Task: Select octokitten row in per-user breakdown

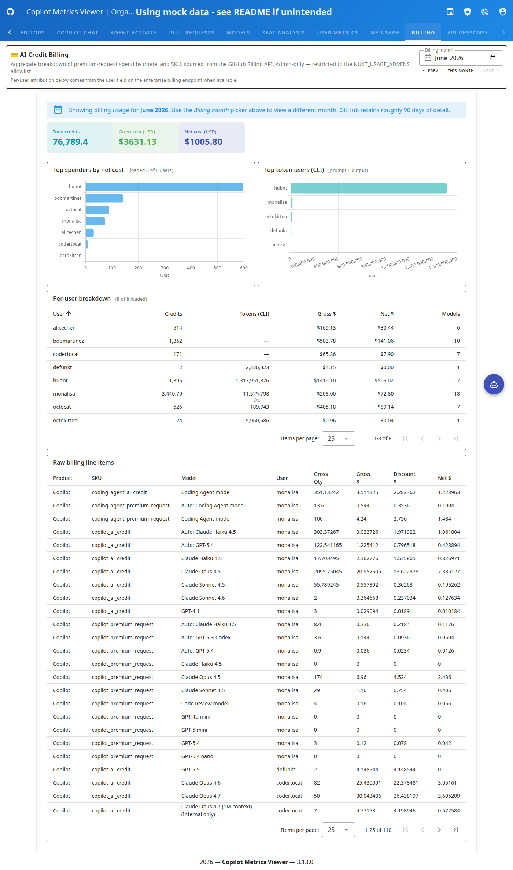Action: tap(256, 421)
